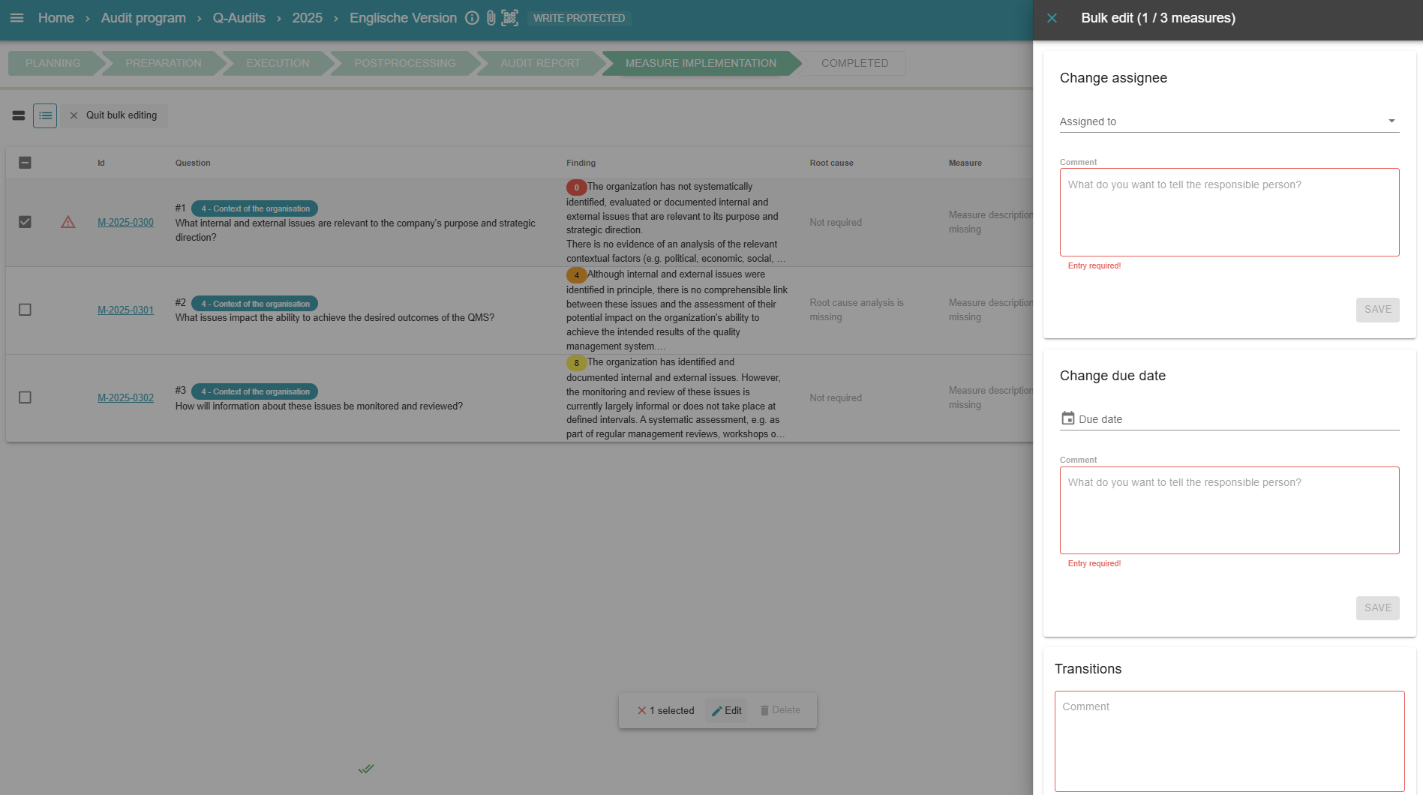Open the hamburger navigation menu
Screen dimensions: 1423x795
click(x=17, y=18)
